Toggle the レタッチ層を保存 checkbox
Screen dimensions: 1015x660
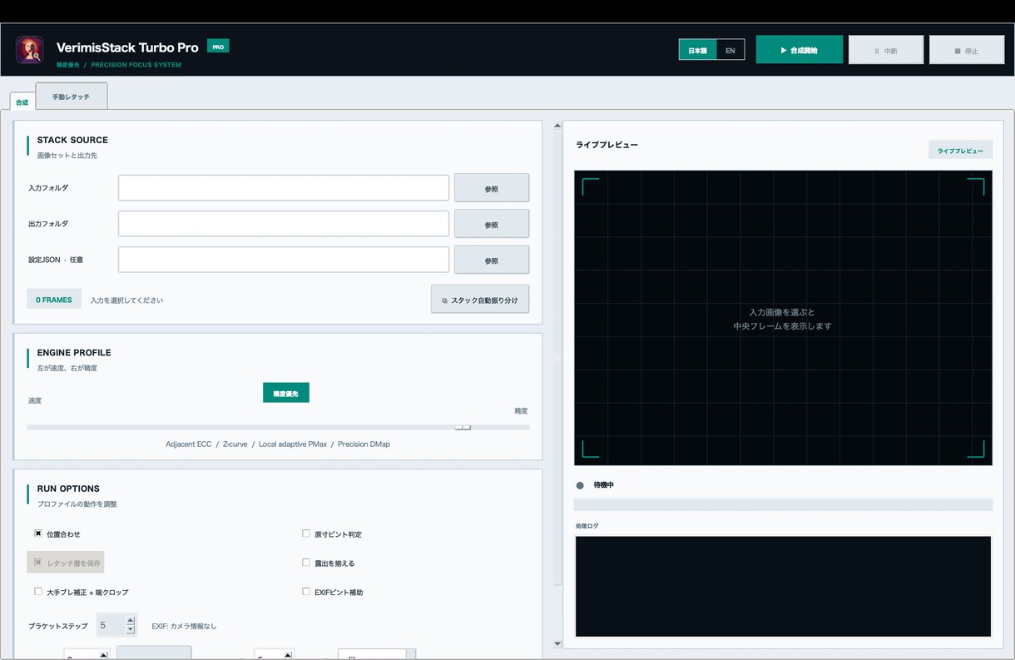(x=38, y=563)
